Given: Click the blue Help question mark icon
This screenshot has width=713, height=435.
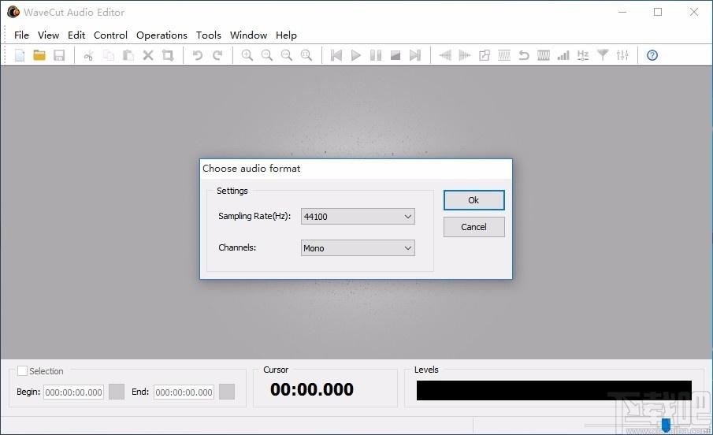Looking at the screenshot, I should point(652,55).
